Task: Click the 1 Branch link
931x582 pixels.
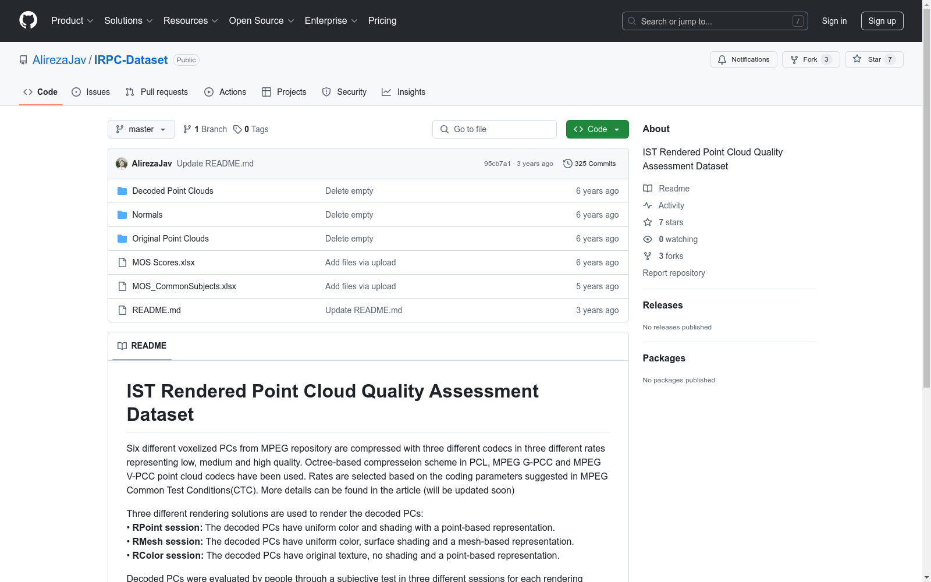Action: (x=205, y=129)
